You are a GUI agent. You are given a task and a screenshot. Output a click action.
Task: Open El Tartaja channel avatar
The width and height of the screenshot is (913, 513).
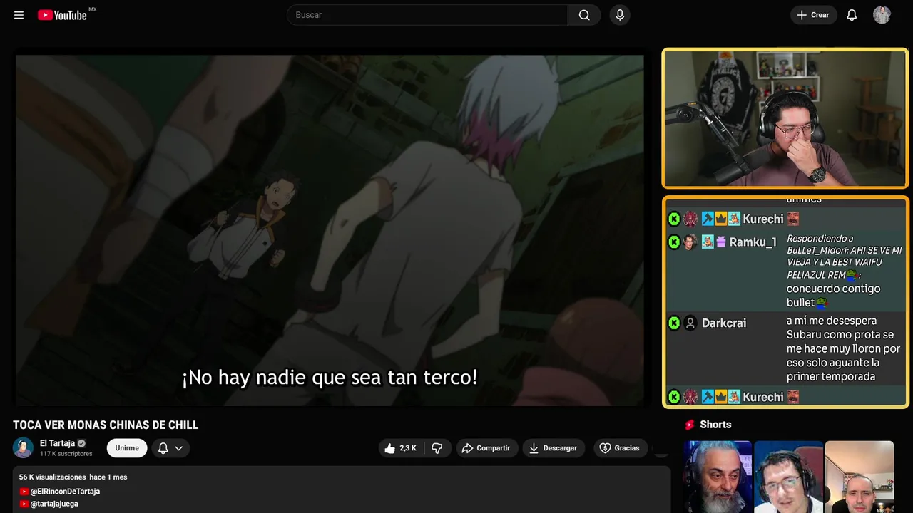(x=23, y=448)
